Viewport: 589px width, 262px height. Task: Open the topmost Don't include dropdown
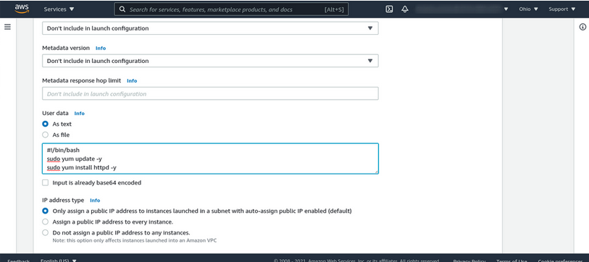click(210, 28)
